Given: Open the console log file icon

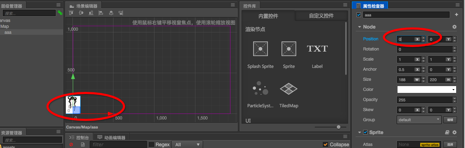Looking at the screenshot, I should [x=83, y=145].
